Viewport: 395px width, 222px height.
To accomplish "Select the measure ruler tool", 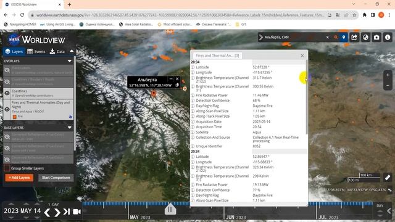I will 388,178.
